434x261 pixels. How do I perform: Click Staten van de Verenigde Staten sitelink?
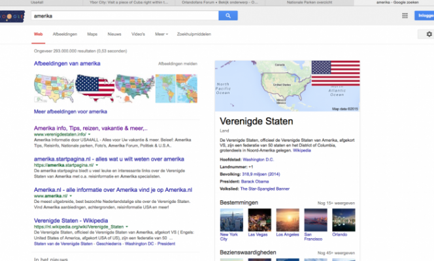click(x=63, y=244)
